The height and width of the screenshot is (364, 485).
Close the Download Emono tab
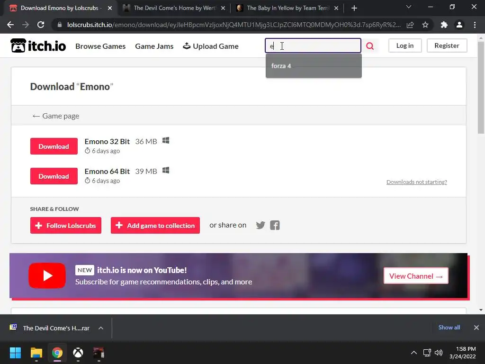(110, 8)
